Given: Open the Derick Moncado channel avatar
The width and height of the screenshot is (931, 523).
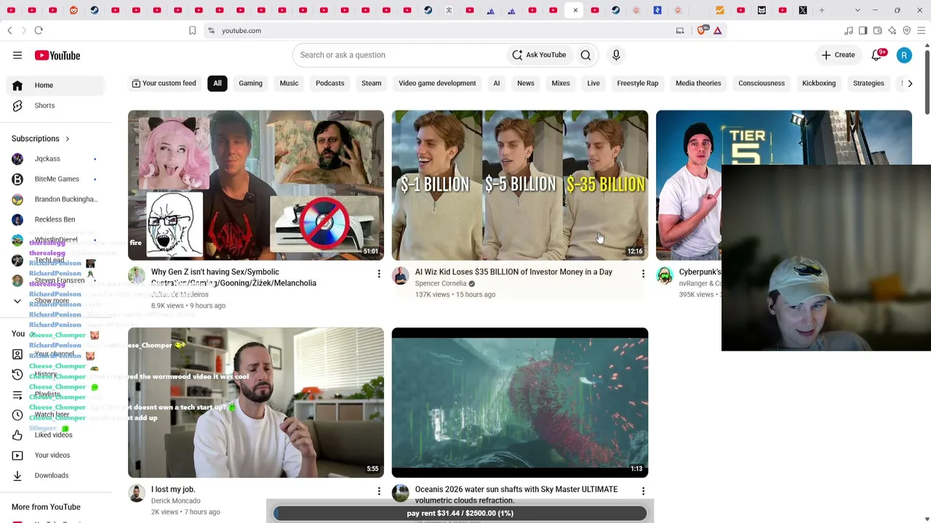Looking at the screenshot, I should click(x=137, y=492).
